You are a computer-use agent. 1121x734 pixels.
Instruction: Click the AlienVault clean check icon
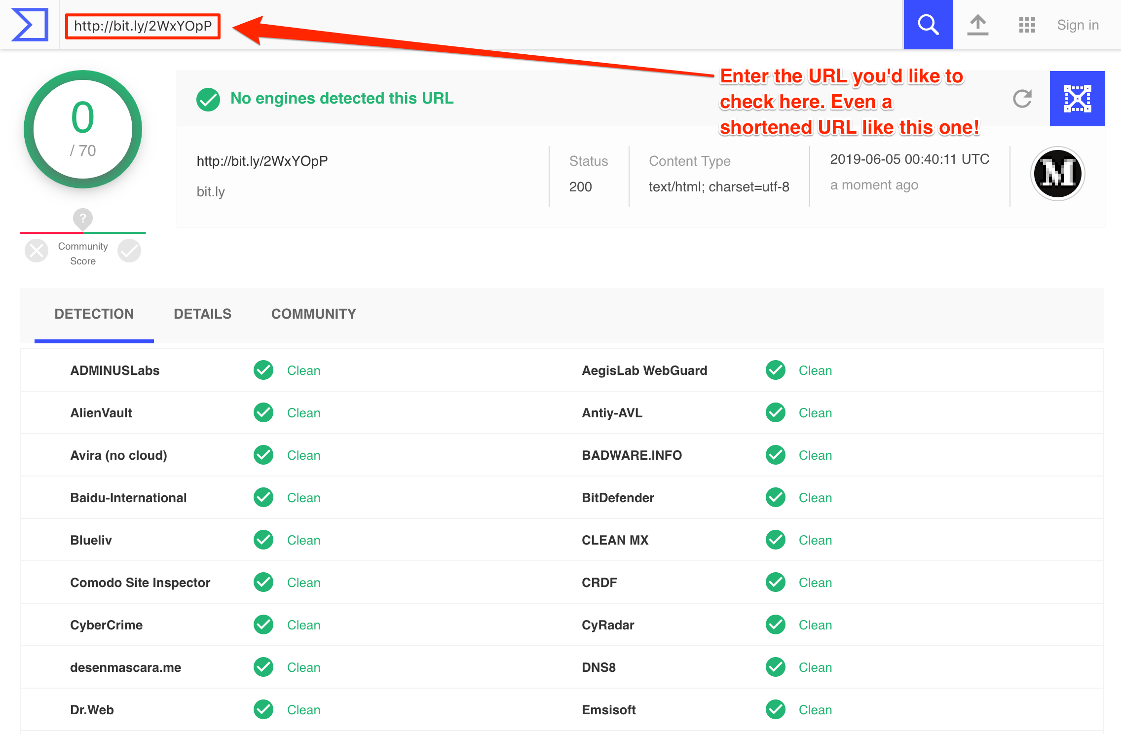click(263, 412)
